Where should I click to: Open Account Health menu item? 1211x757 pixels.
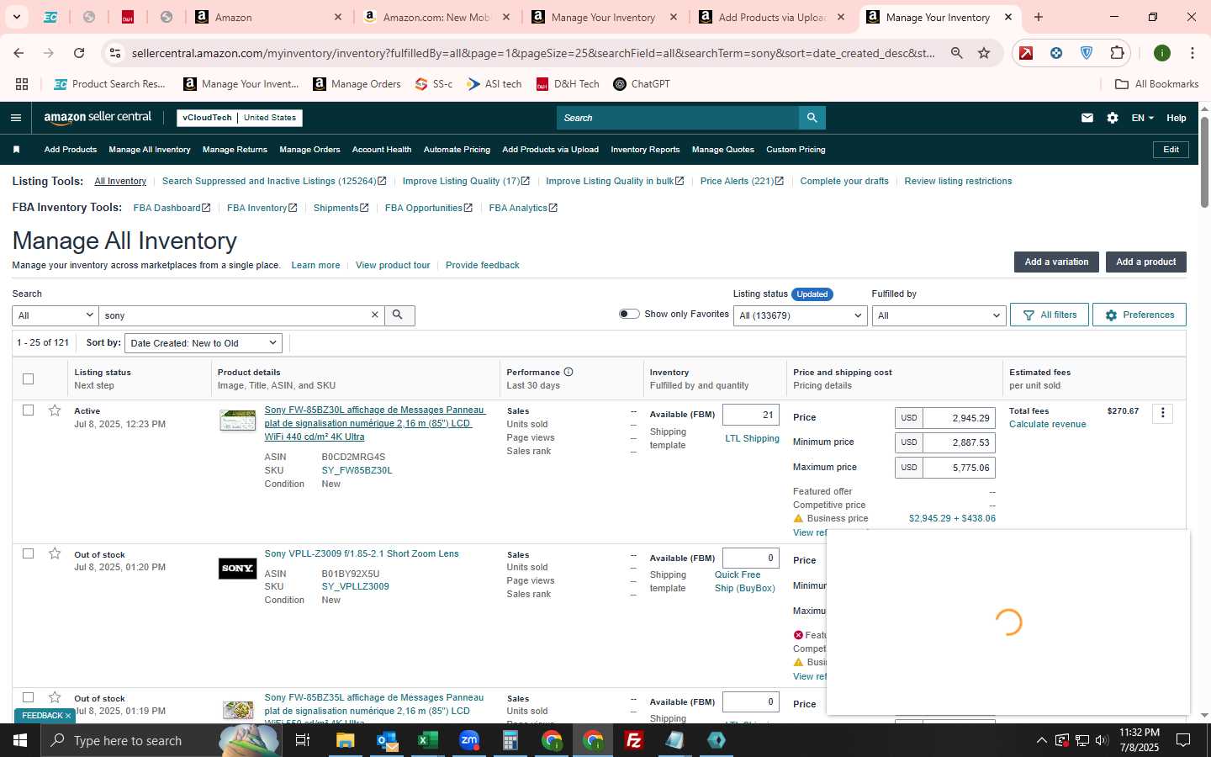[x=382, y=150]
